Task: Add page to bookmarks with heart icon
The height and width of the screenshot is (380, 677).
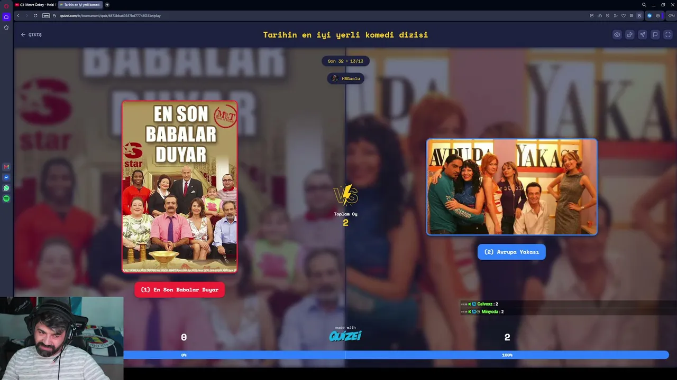Action: coord(624,15)
